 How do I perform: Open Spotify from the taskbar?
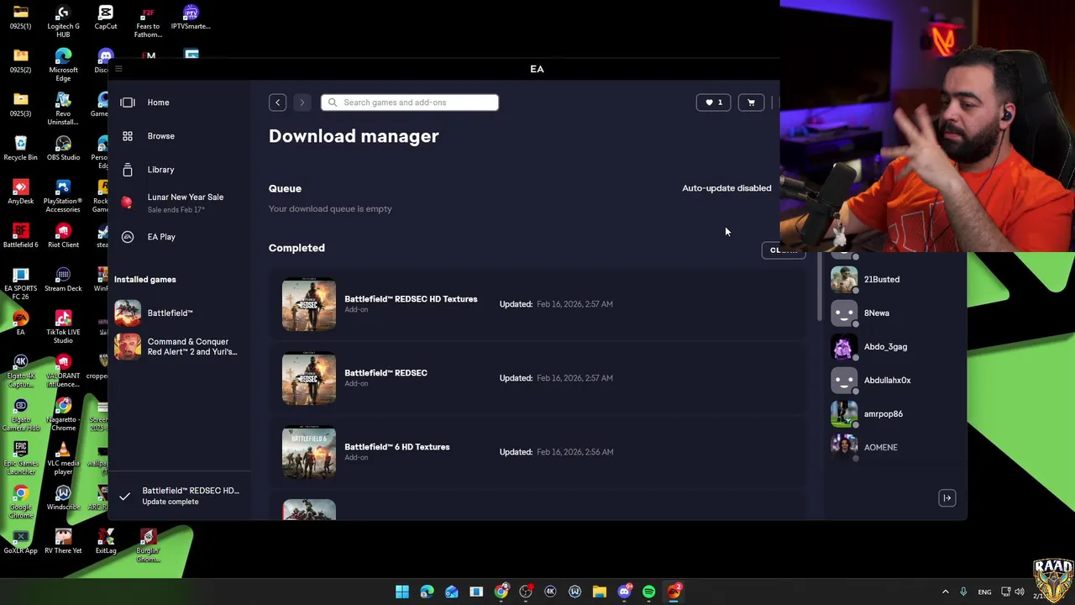point(649,592)
